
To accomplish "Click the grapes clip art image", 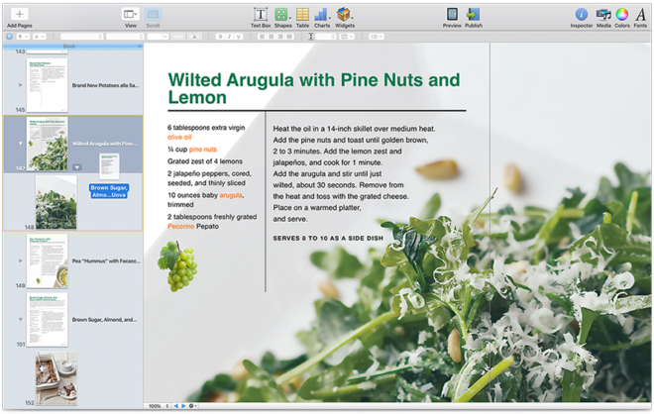I will pos(176,266).
